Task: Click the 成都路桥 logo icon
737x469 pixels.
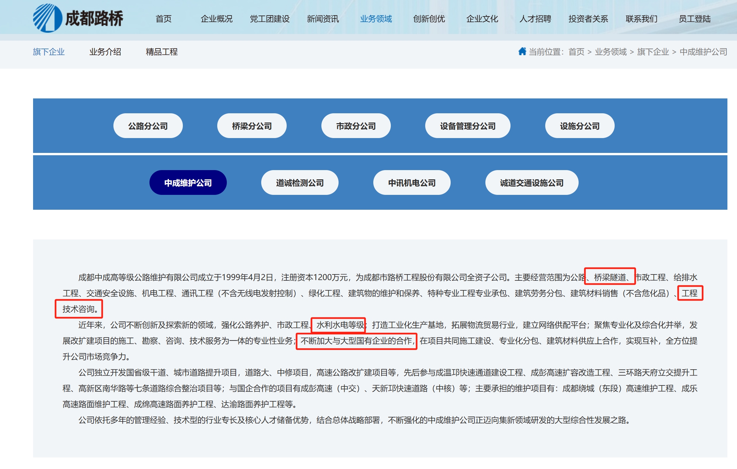Action: pos(47,18)
